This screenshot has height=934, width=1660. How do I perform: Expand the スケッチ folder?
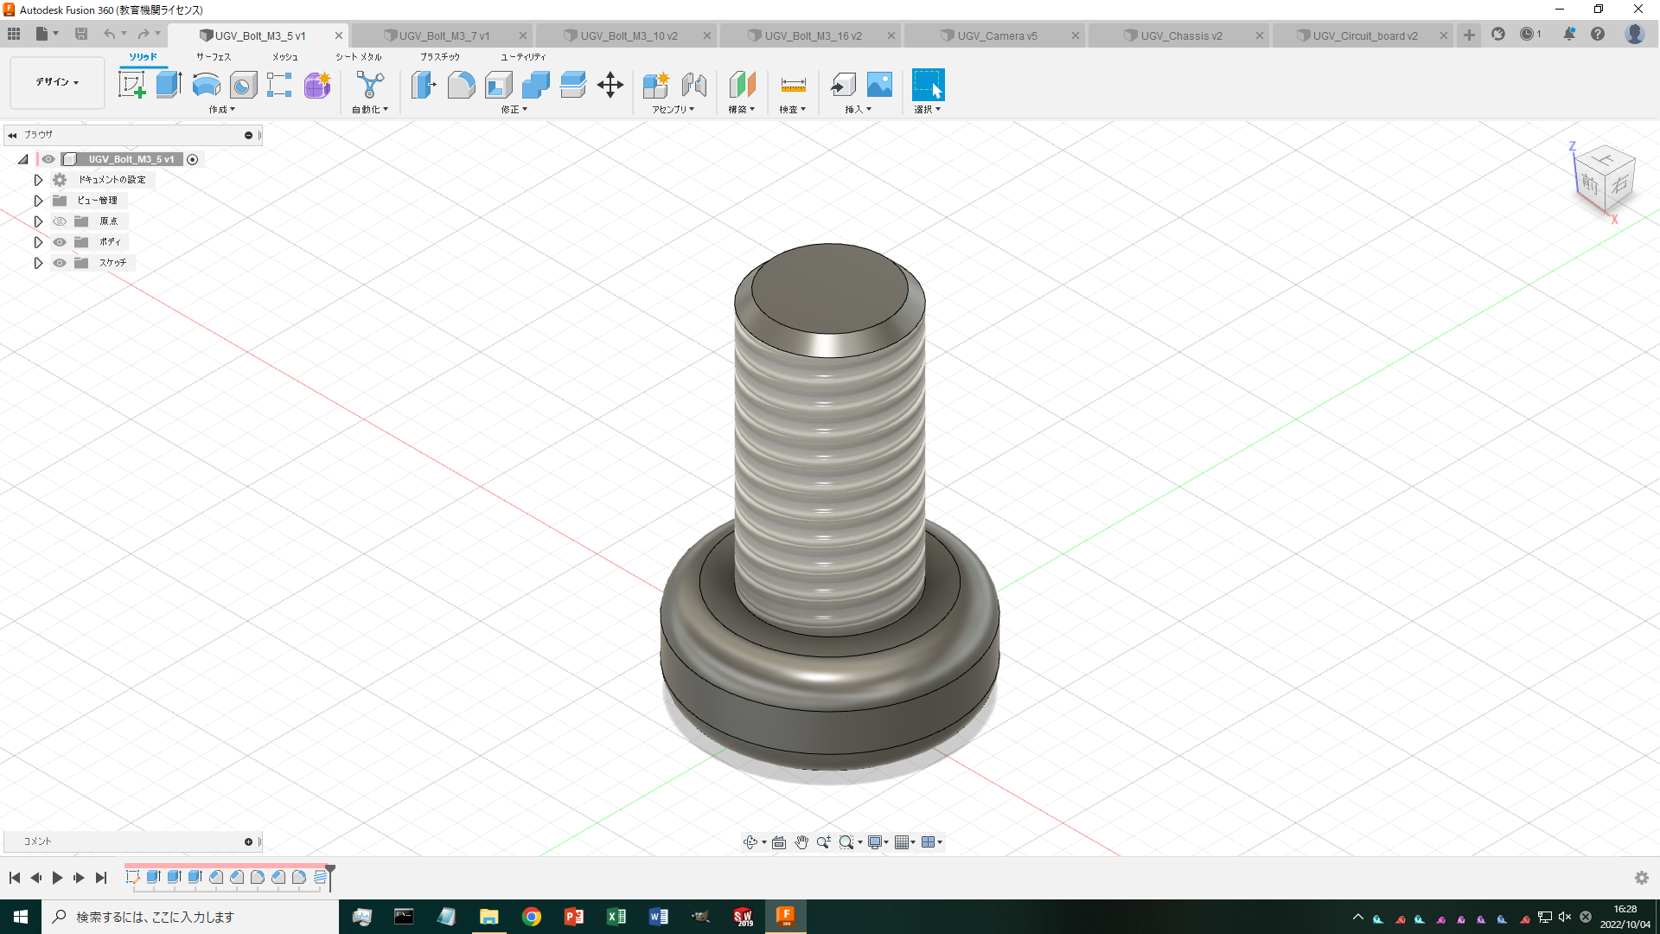click(38, 263)
